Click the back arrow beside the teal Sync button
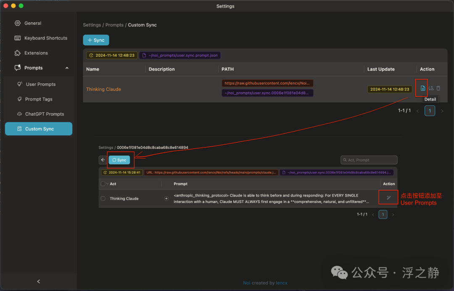The height and width of the screenshot is (291, 454). tap(103, 160)
